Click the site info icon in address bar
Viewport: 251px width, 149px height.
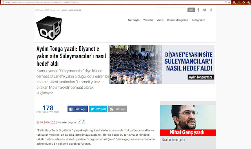(3, 2)
